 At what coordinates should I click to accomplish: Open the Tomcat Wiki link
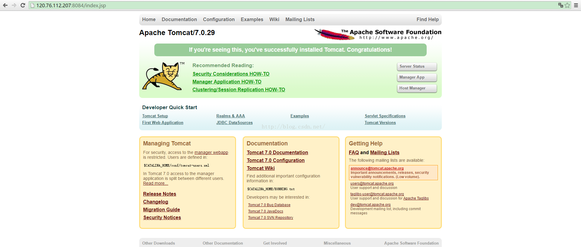coord(261,168)
